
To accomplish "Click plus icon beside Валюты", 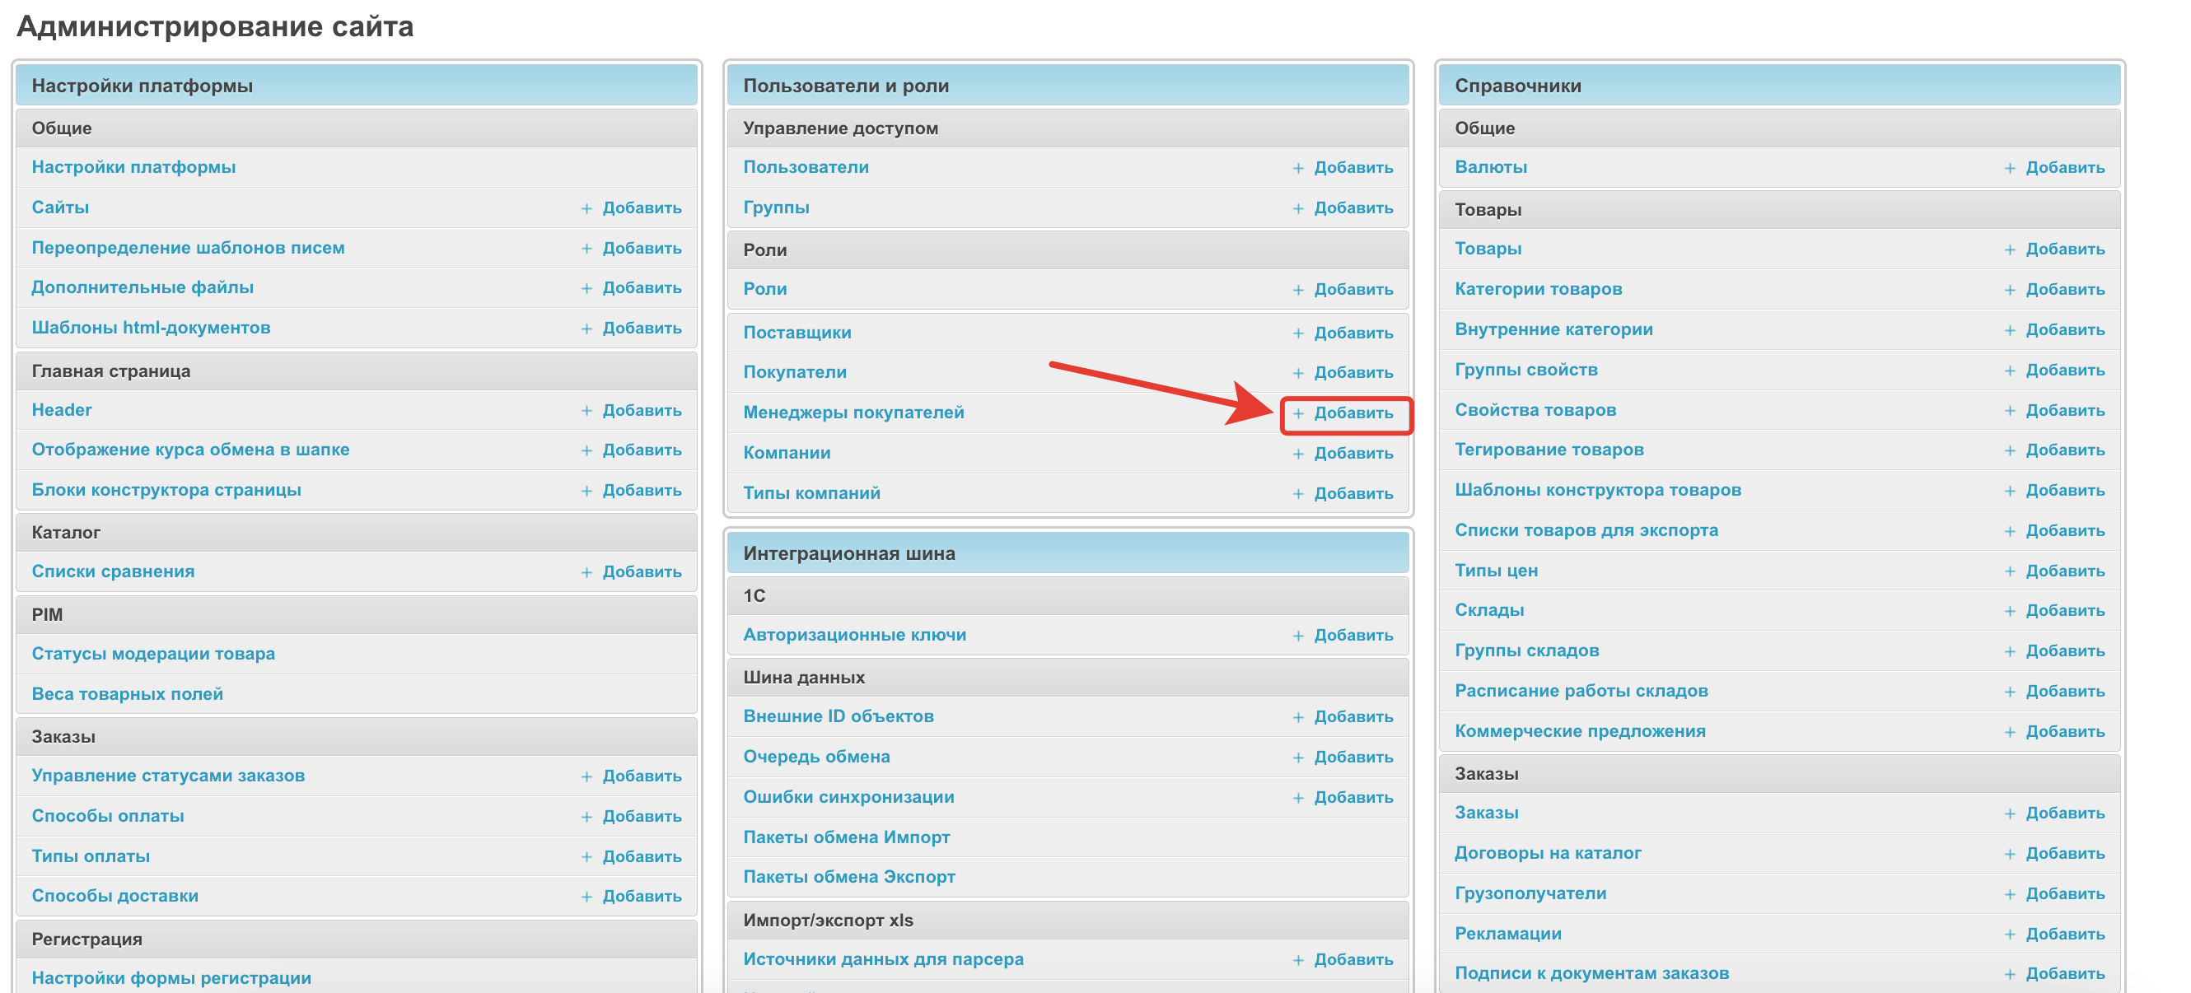I will pyautogui.click(x=2009, y=168).
